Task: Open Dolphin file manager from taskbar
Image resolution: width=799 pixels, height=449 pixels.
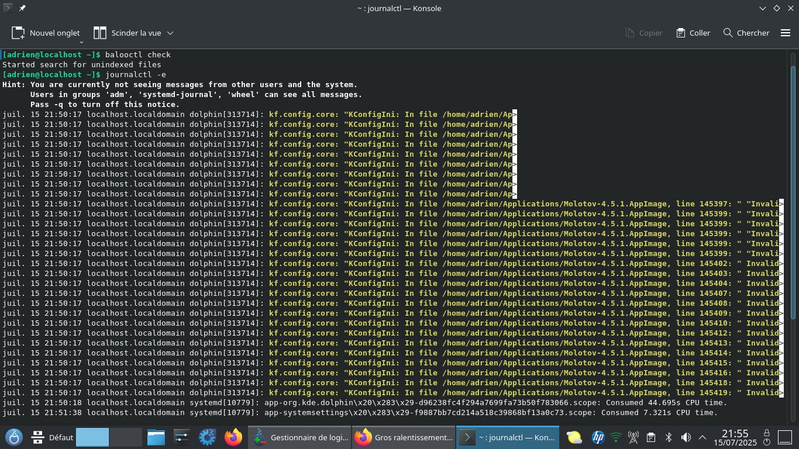Action: click(x=156, y=437)
